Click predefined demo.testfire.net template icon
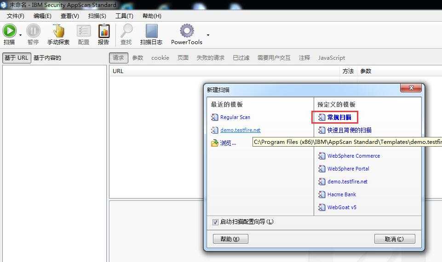Viewport: 442px width, 262px height. (322, 182)
